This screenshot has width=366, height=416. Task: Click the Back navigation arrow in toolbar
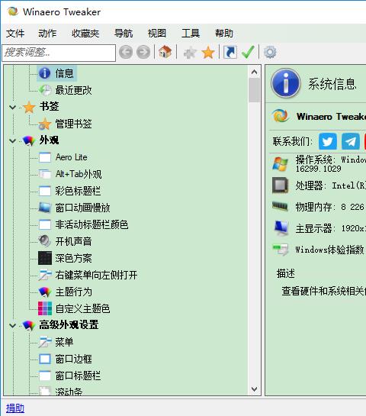coord(126,52)
